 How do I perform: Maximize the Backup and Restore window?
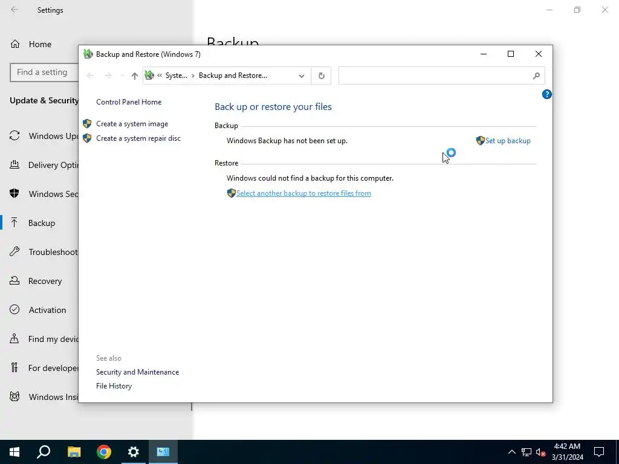point(511,54)
